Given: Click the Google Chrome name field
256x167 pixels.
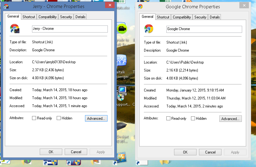Looking at the screenshot, I should coord(204,29).
